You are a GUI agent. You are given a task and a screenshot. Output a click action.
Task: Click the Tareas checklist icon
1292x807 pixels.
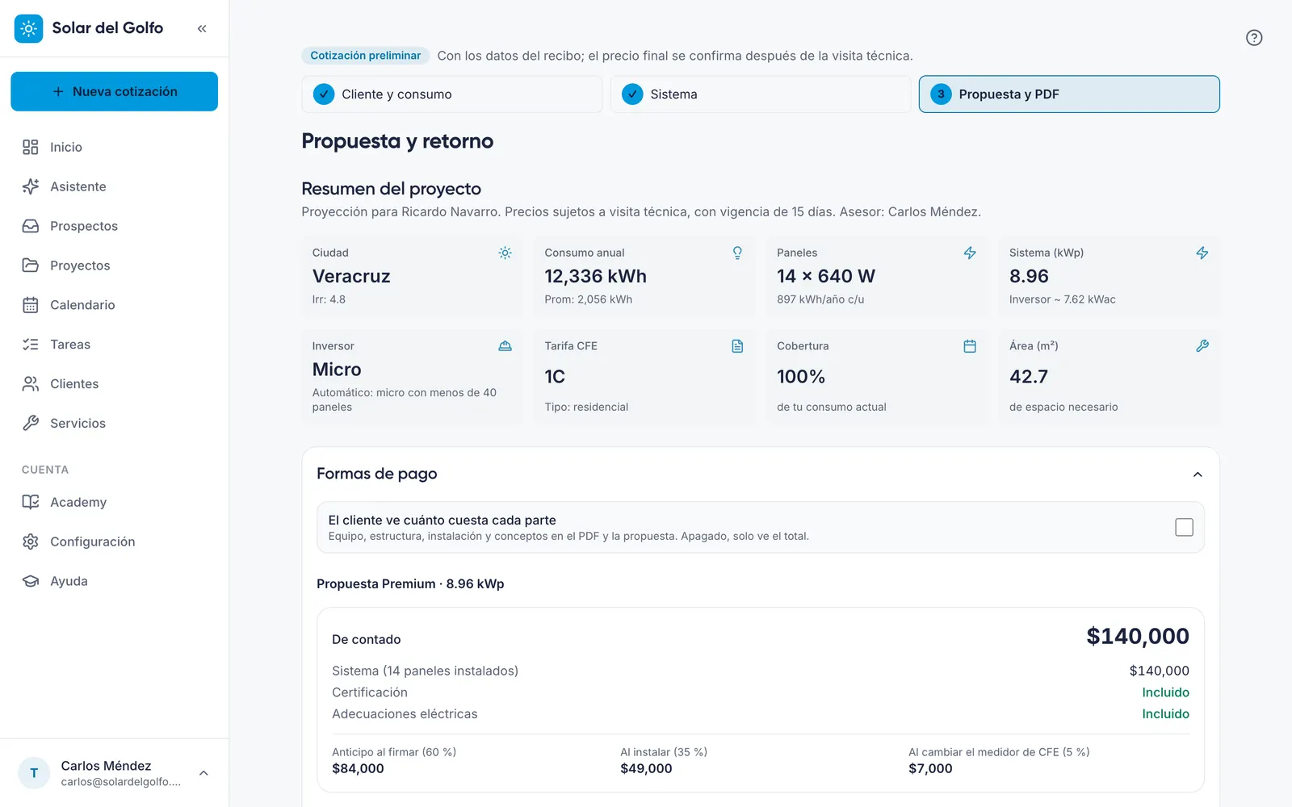tap(31, 345)
